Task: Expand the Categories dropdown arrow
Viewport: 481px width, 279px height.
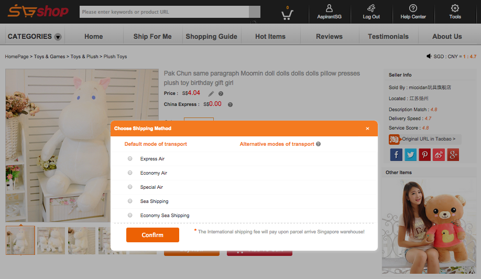Action: pyautogui.click(x=58, y=37)
